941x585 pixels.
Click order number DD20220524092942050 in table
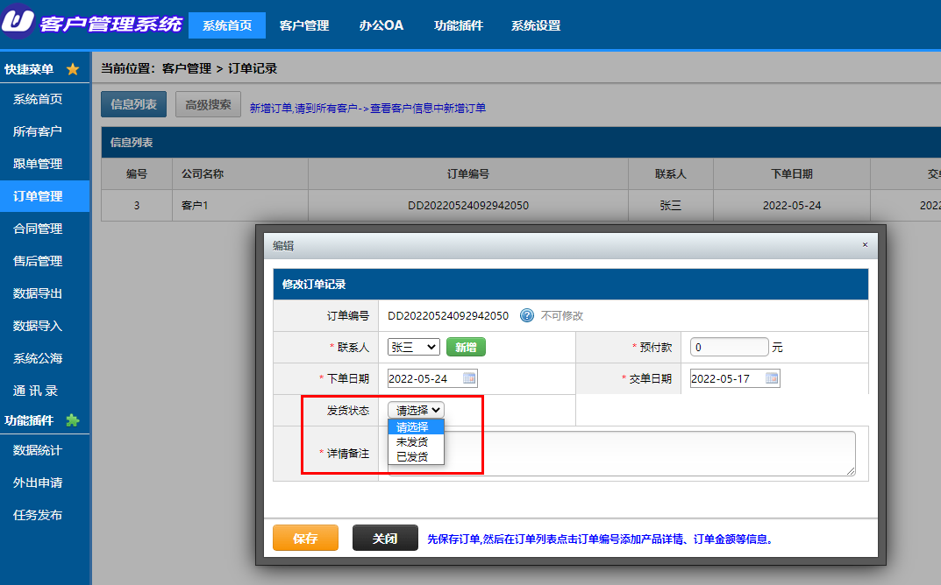point(468,206)
